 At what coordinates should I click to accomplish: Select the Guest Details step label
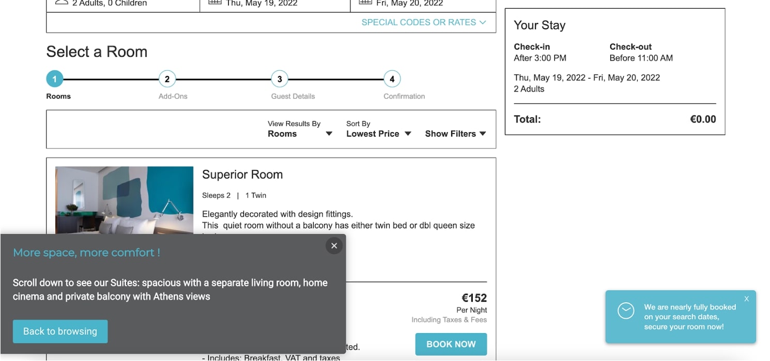click(293, 96)
